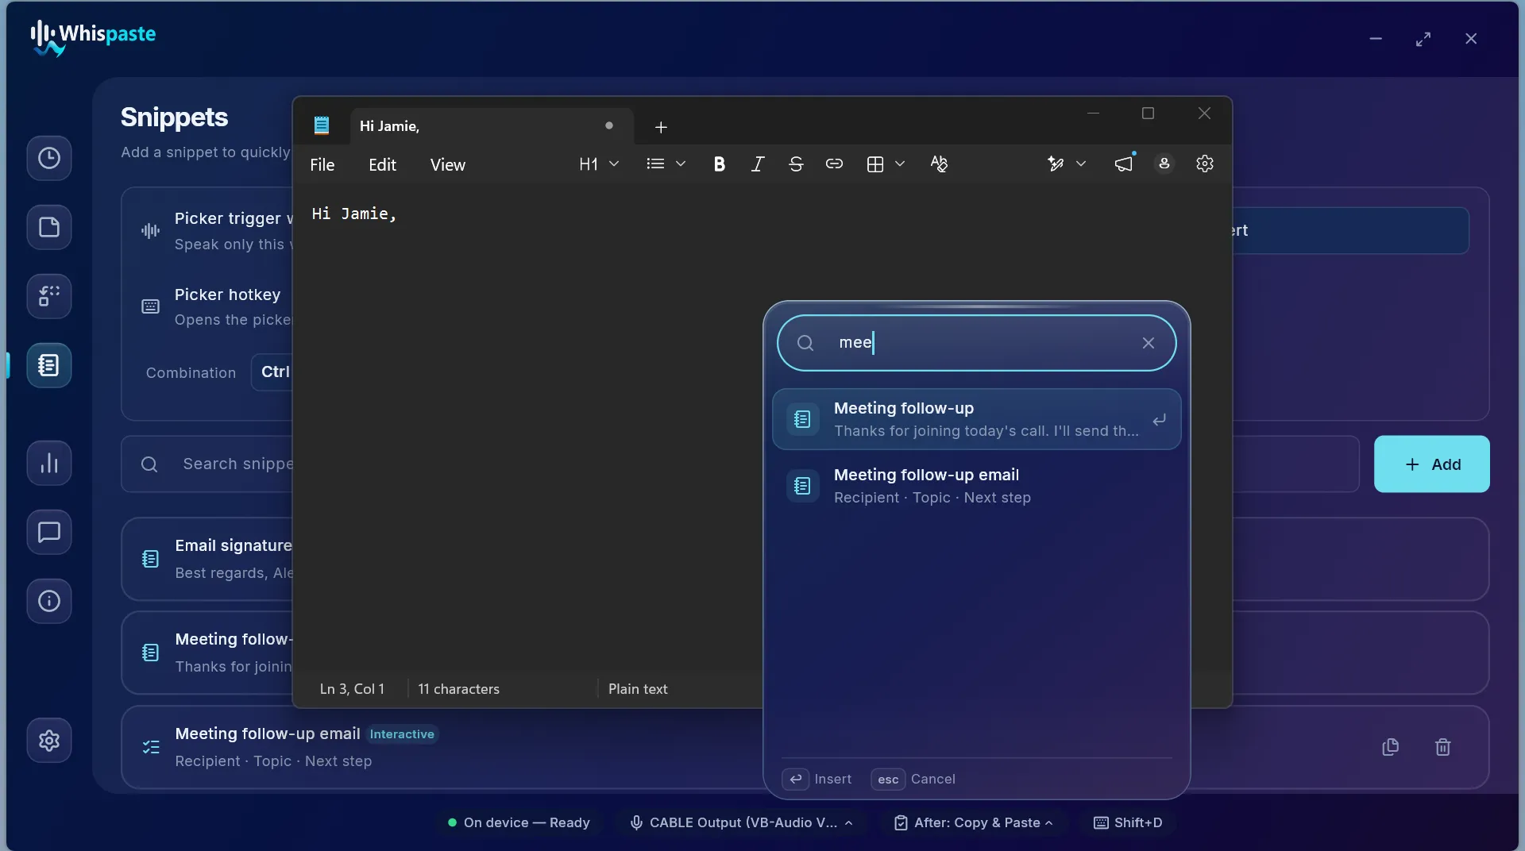This screenshot has width=1525, height=851.
Task: Click the Notepad app icon in title bar
Action: click(x=322, y=125)
